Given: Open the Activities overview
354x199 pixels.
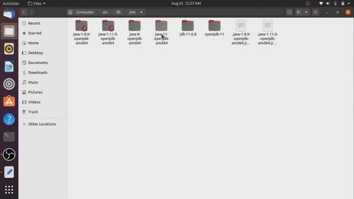Looking at the screenshot, I should click(11, 3).
